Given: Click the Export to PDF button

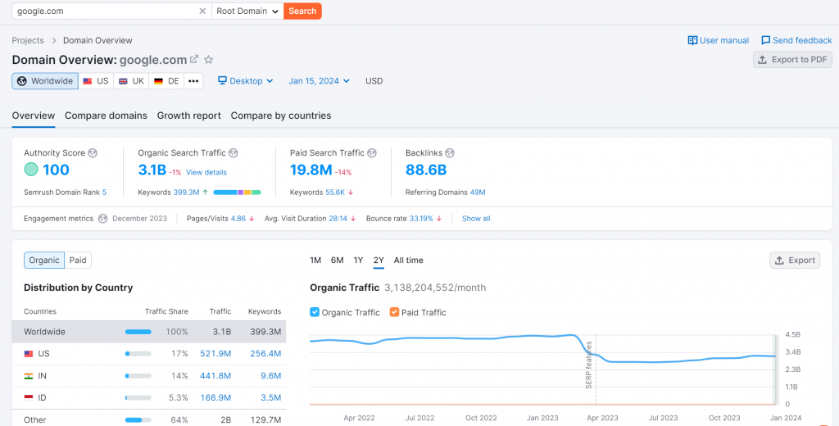Looking at the screenshot, I should click(792, 60).
